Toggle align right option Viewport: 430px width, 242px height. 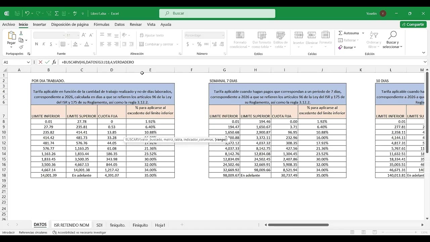click(x=116, y=44)
